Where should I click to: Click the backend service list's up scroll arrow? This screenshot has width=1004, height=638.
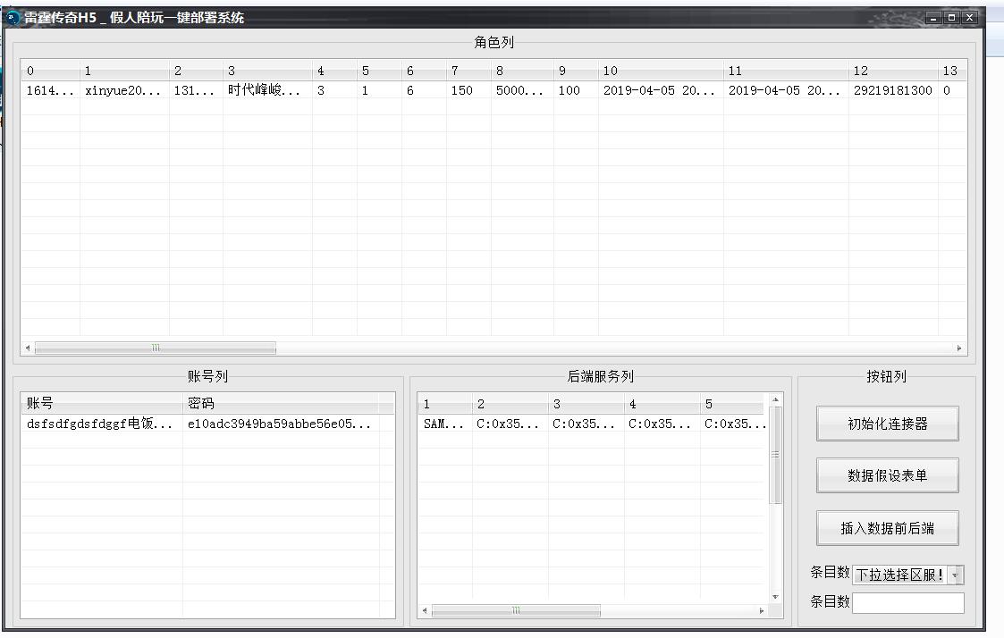pyautogui.click(x=775, y=399)
